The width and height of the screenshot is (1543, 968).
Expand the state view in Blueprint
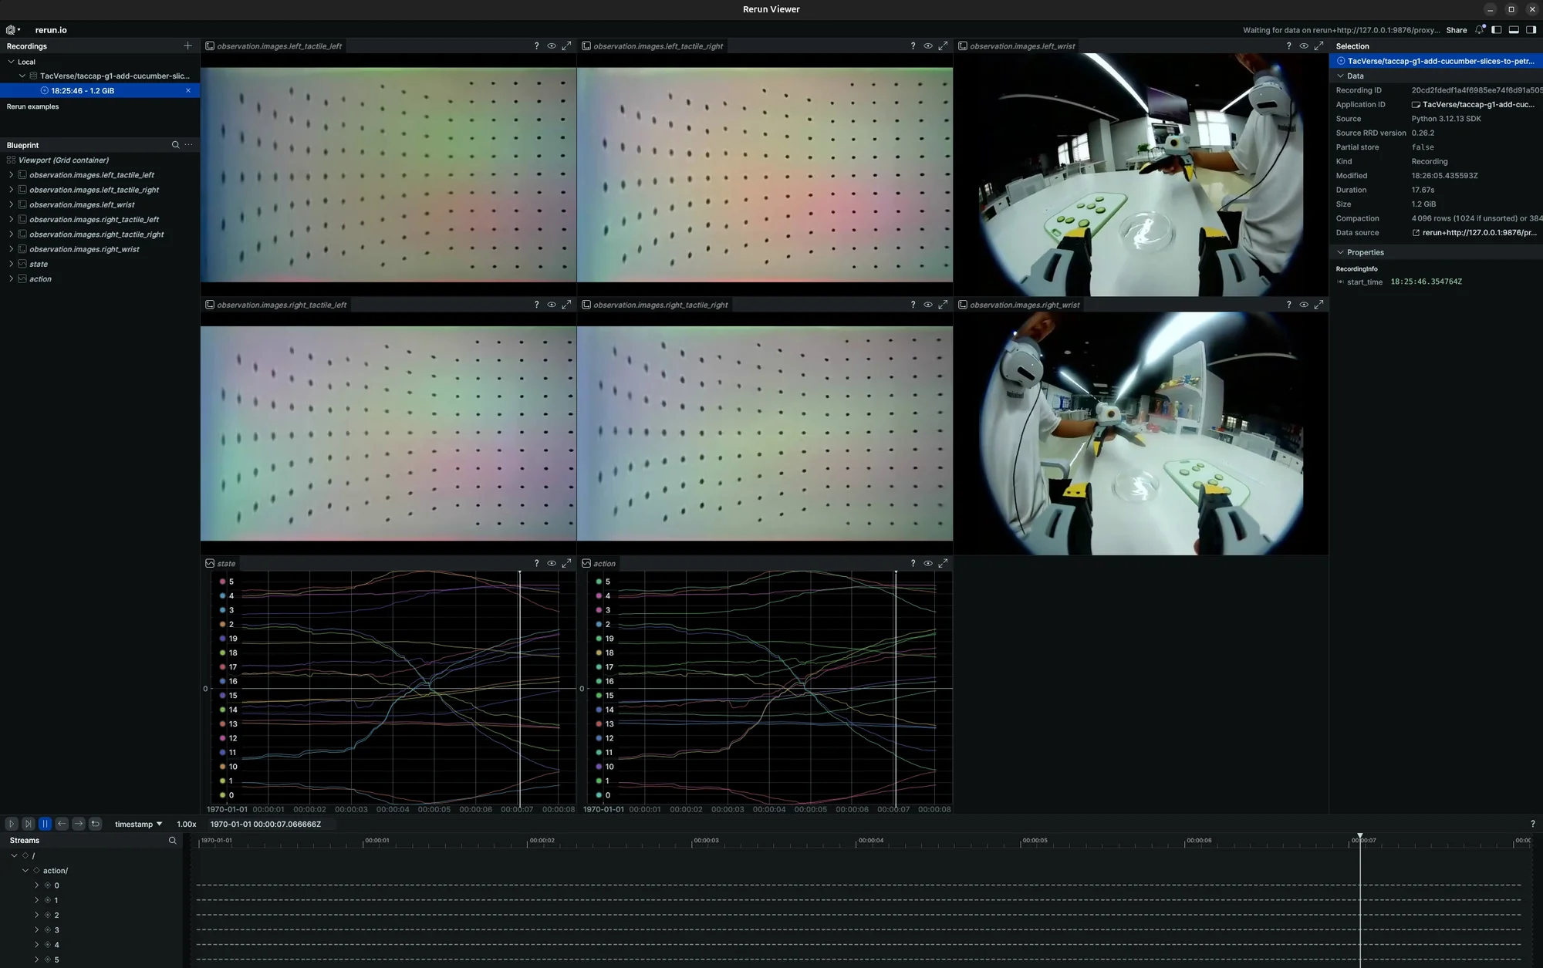[11, 265]
